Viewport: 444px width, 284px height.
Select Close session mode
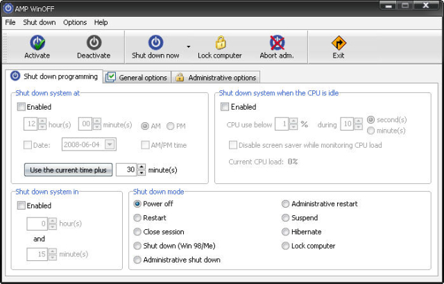pyautogui.click(x=137, y=232)
